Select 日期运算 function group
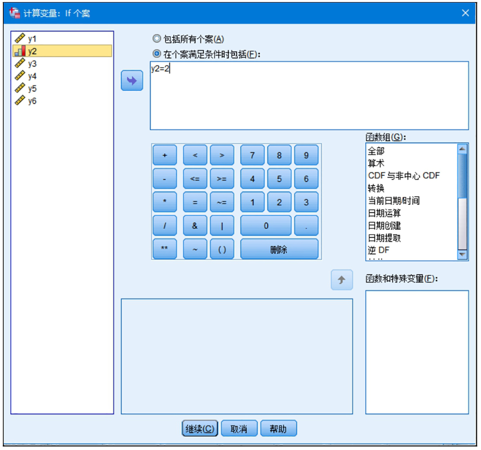The image size is (481, 450). click(412, 213)
